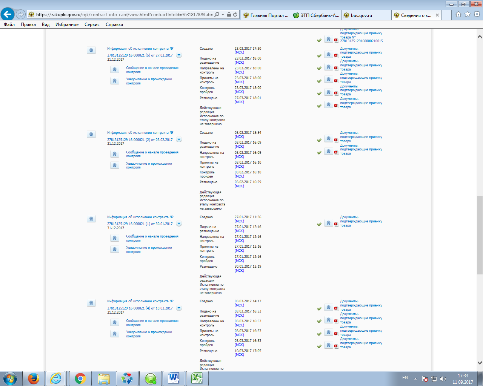Open the PDF icon of document № 27813125129160000210015
483x386 pixels.
[x=336, y=40]
